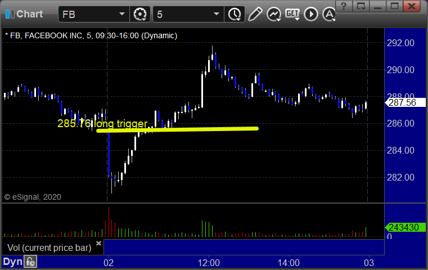Screen dimensions: 428x270
Task: Click the GET toolbar icon
Action: [x=292, y=14]
